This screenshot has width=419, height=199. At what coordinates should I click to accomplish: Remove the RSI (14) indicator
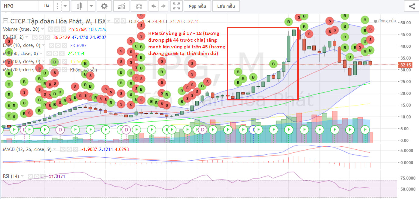(x=43, y=176)
